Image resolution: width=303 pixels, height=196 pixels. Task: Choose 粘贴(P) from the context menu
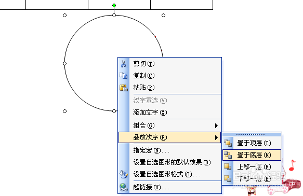[169, 88]
